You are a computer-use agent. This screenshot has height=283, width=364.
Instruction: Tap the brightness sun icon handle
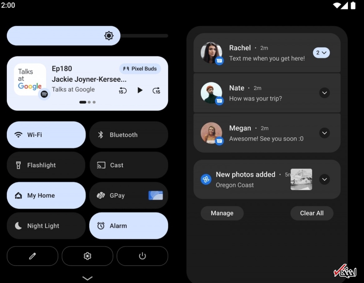point(109,36)
